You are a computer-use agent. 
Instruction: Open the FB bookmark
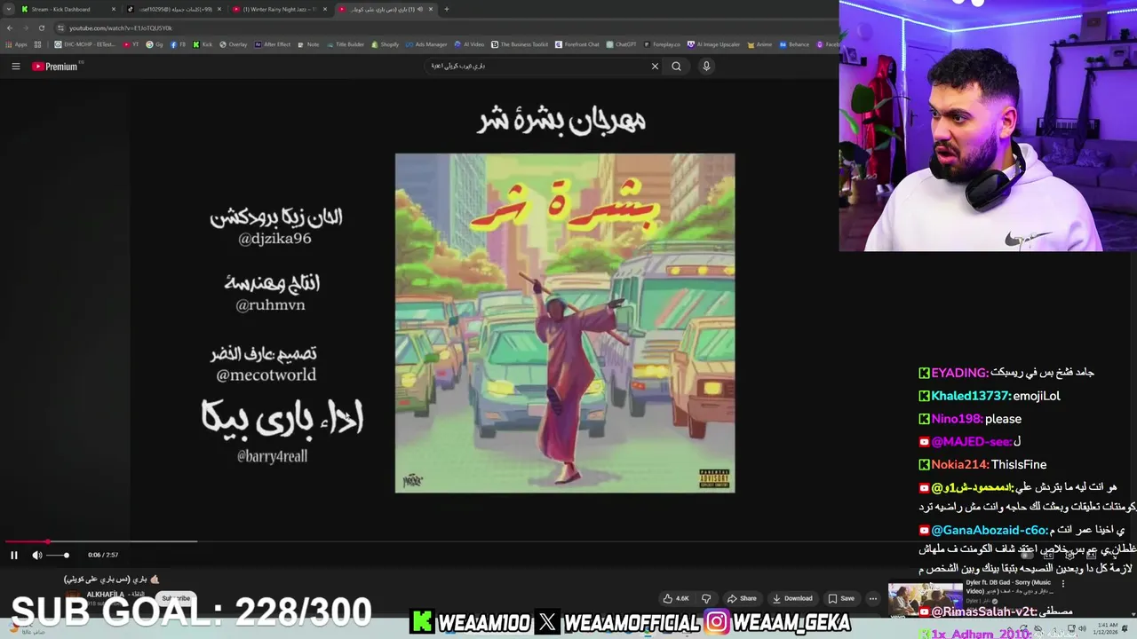[x=179, y=44]
